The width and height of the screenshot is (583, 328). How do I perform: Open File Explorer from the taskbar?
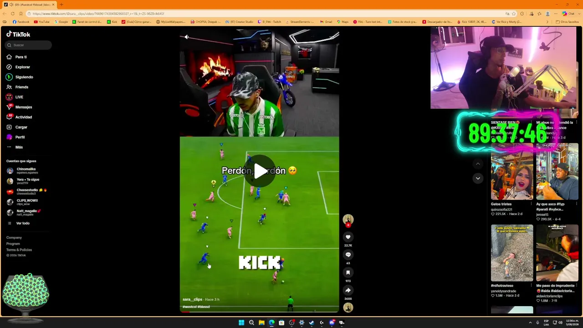(x=261, y=323)
